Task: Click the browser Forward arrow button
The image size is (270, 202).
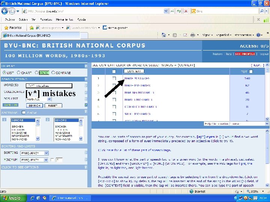Action: pos(12,11)
